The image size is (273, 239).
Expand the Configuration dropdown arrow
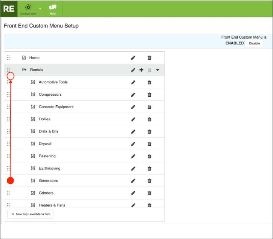[x=40, y=9]
